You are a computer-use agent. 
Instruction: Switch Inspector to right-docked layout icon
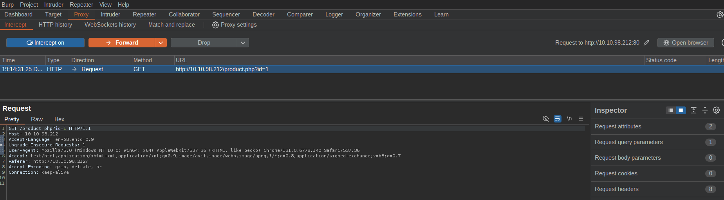681,110
